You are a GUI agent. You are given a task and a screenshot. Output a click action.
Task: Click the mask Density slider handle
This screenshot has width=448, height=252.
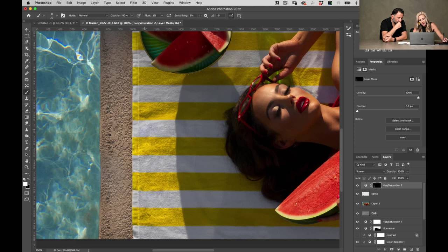pyautogui.click(x=418, y=97)
